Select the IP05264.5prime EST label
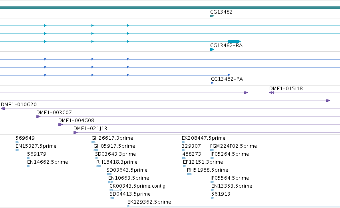This screenshot has width=340, height=208. click(229, 154)
